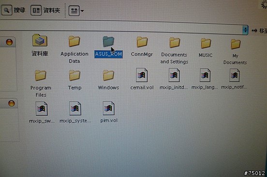Click the ASUS_ROM name label
Screen dimensions: 267x177
tap(108, 54)
